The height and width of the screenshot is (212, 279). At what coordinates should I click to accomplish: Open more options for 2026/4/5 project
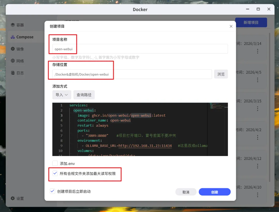(x=258, y=80)
